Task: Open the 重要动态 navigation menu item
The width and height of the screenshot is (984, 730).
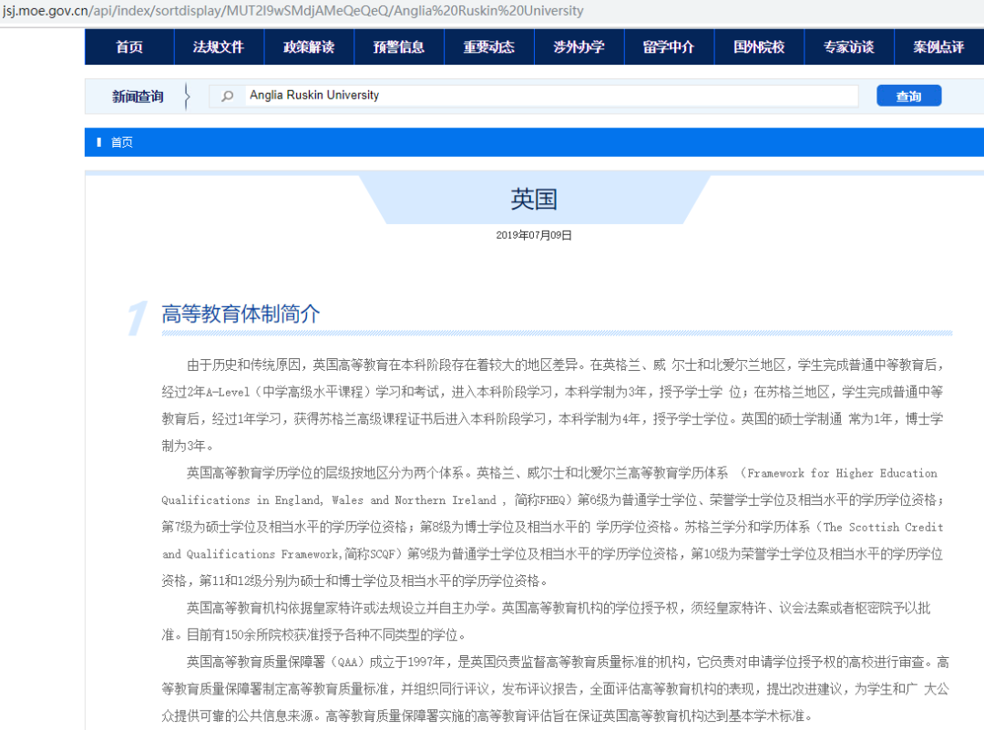Action: click(488, 46)
